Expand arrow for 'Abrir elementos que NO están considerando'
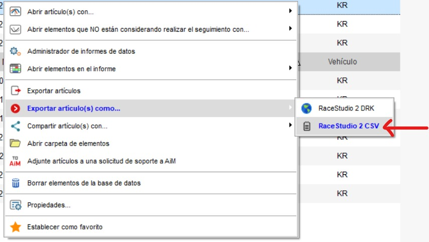This screenshot has width=429, height=242. (291, 29)
